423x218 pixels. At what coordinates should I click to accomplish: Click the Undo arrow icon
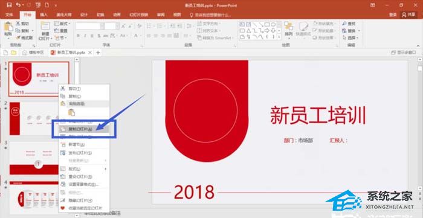coord(18,5)
